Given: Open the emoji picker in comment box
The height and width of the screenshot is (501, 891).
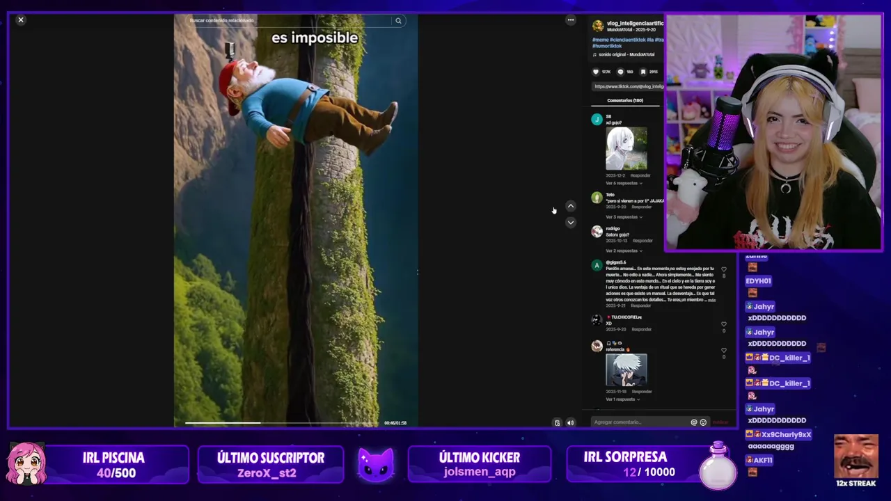Looking at the screenshot, I should pyautogui.click(x=703, y=422).
